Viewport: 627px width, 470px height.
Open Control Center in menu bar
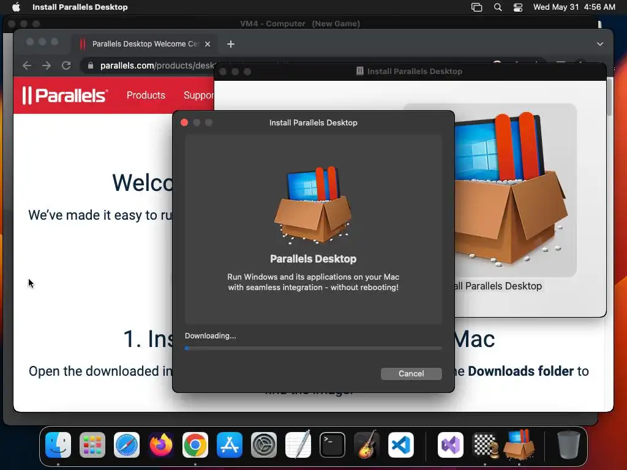point(518,7)
